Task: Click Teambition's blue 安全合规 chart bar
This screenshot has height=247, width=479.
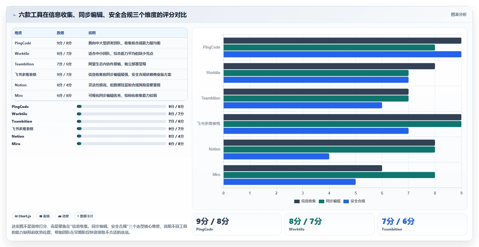Action: (303, 105)
